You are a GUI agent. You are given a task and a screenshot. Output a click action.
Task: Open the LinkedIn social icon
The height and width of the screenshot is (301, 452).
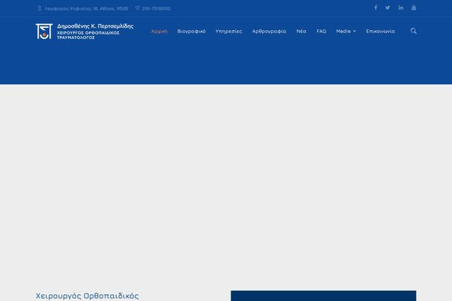pyautogui.click(x=401, y=8)
